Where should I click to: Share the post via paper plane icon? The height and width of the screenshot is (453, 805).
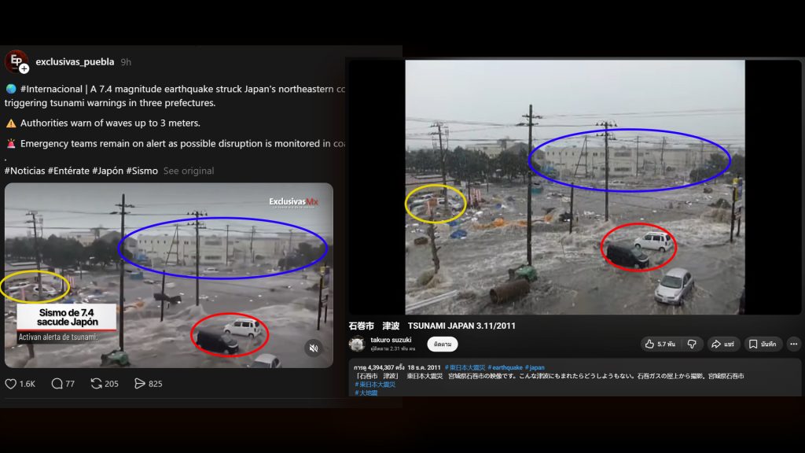point(141,384)
